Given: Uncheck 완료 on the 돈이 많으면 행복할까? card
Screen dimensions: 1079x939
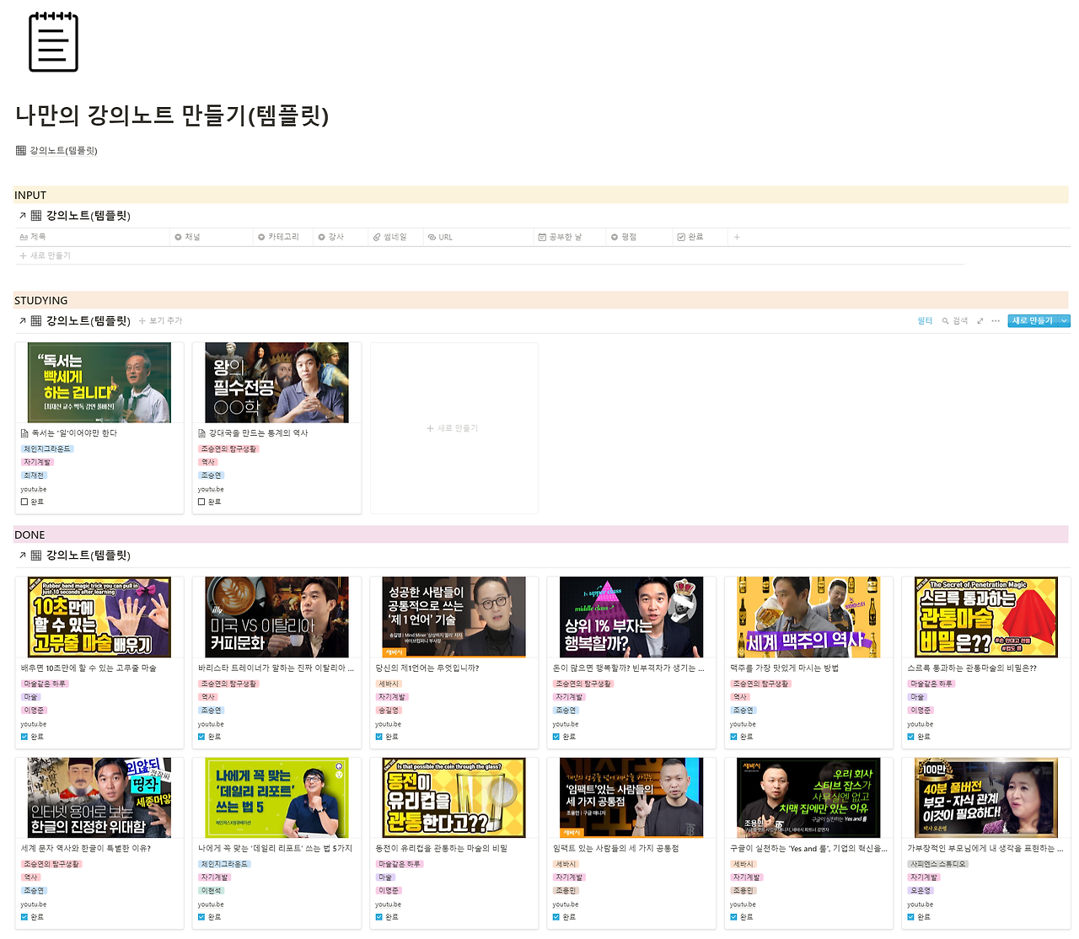Looking at the screenshot, I should pos(556,737).
